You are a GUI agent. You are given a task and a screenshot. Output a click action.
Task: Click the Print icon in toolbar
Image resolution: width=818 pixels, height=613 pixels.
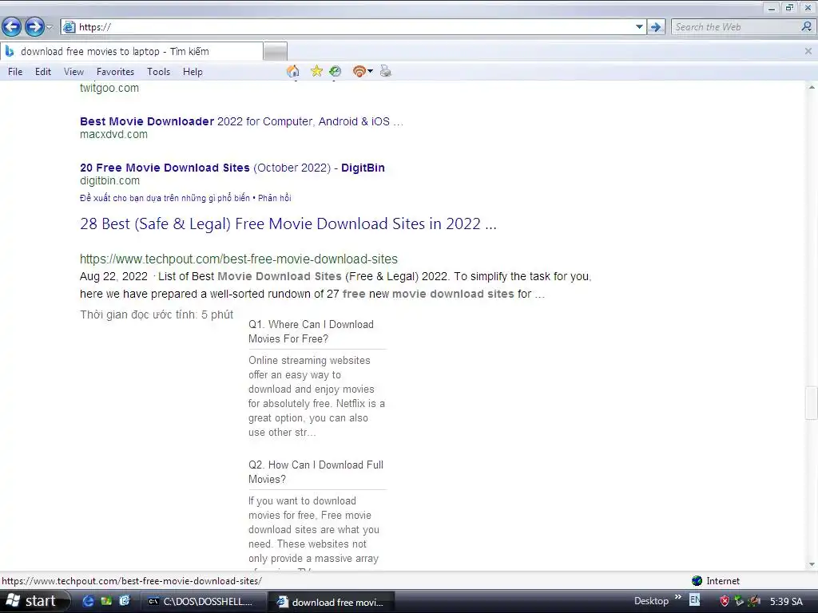[x=386, y=71]
